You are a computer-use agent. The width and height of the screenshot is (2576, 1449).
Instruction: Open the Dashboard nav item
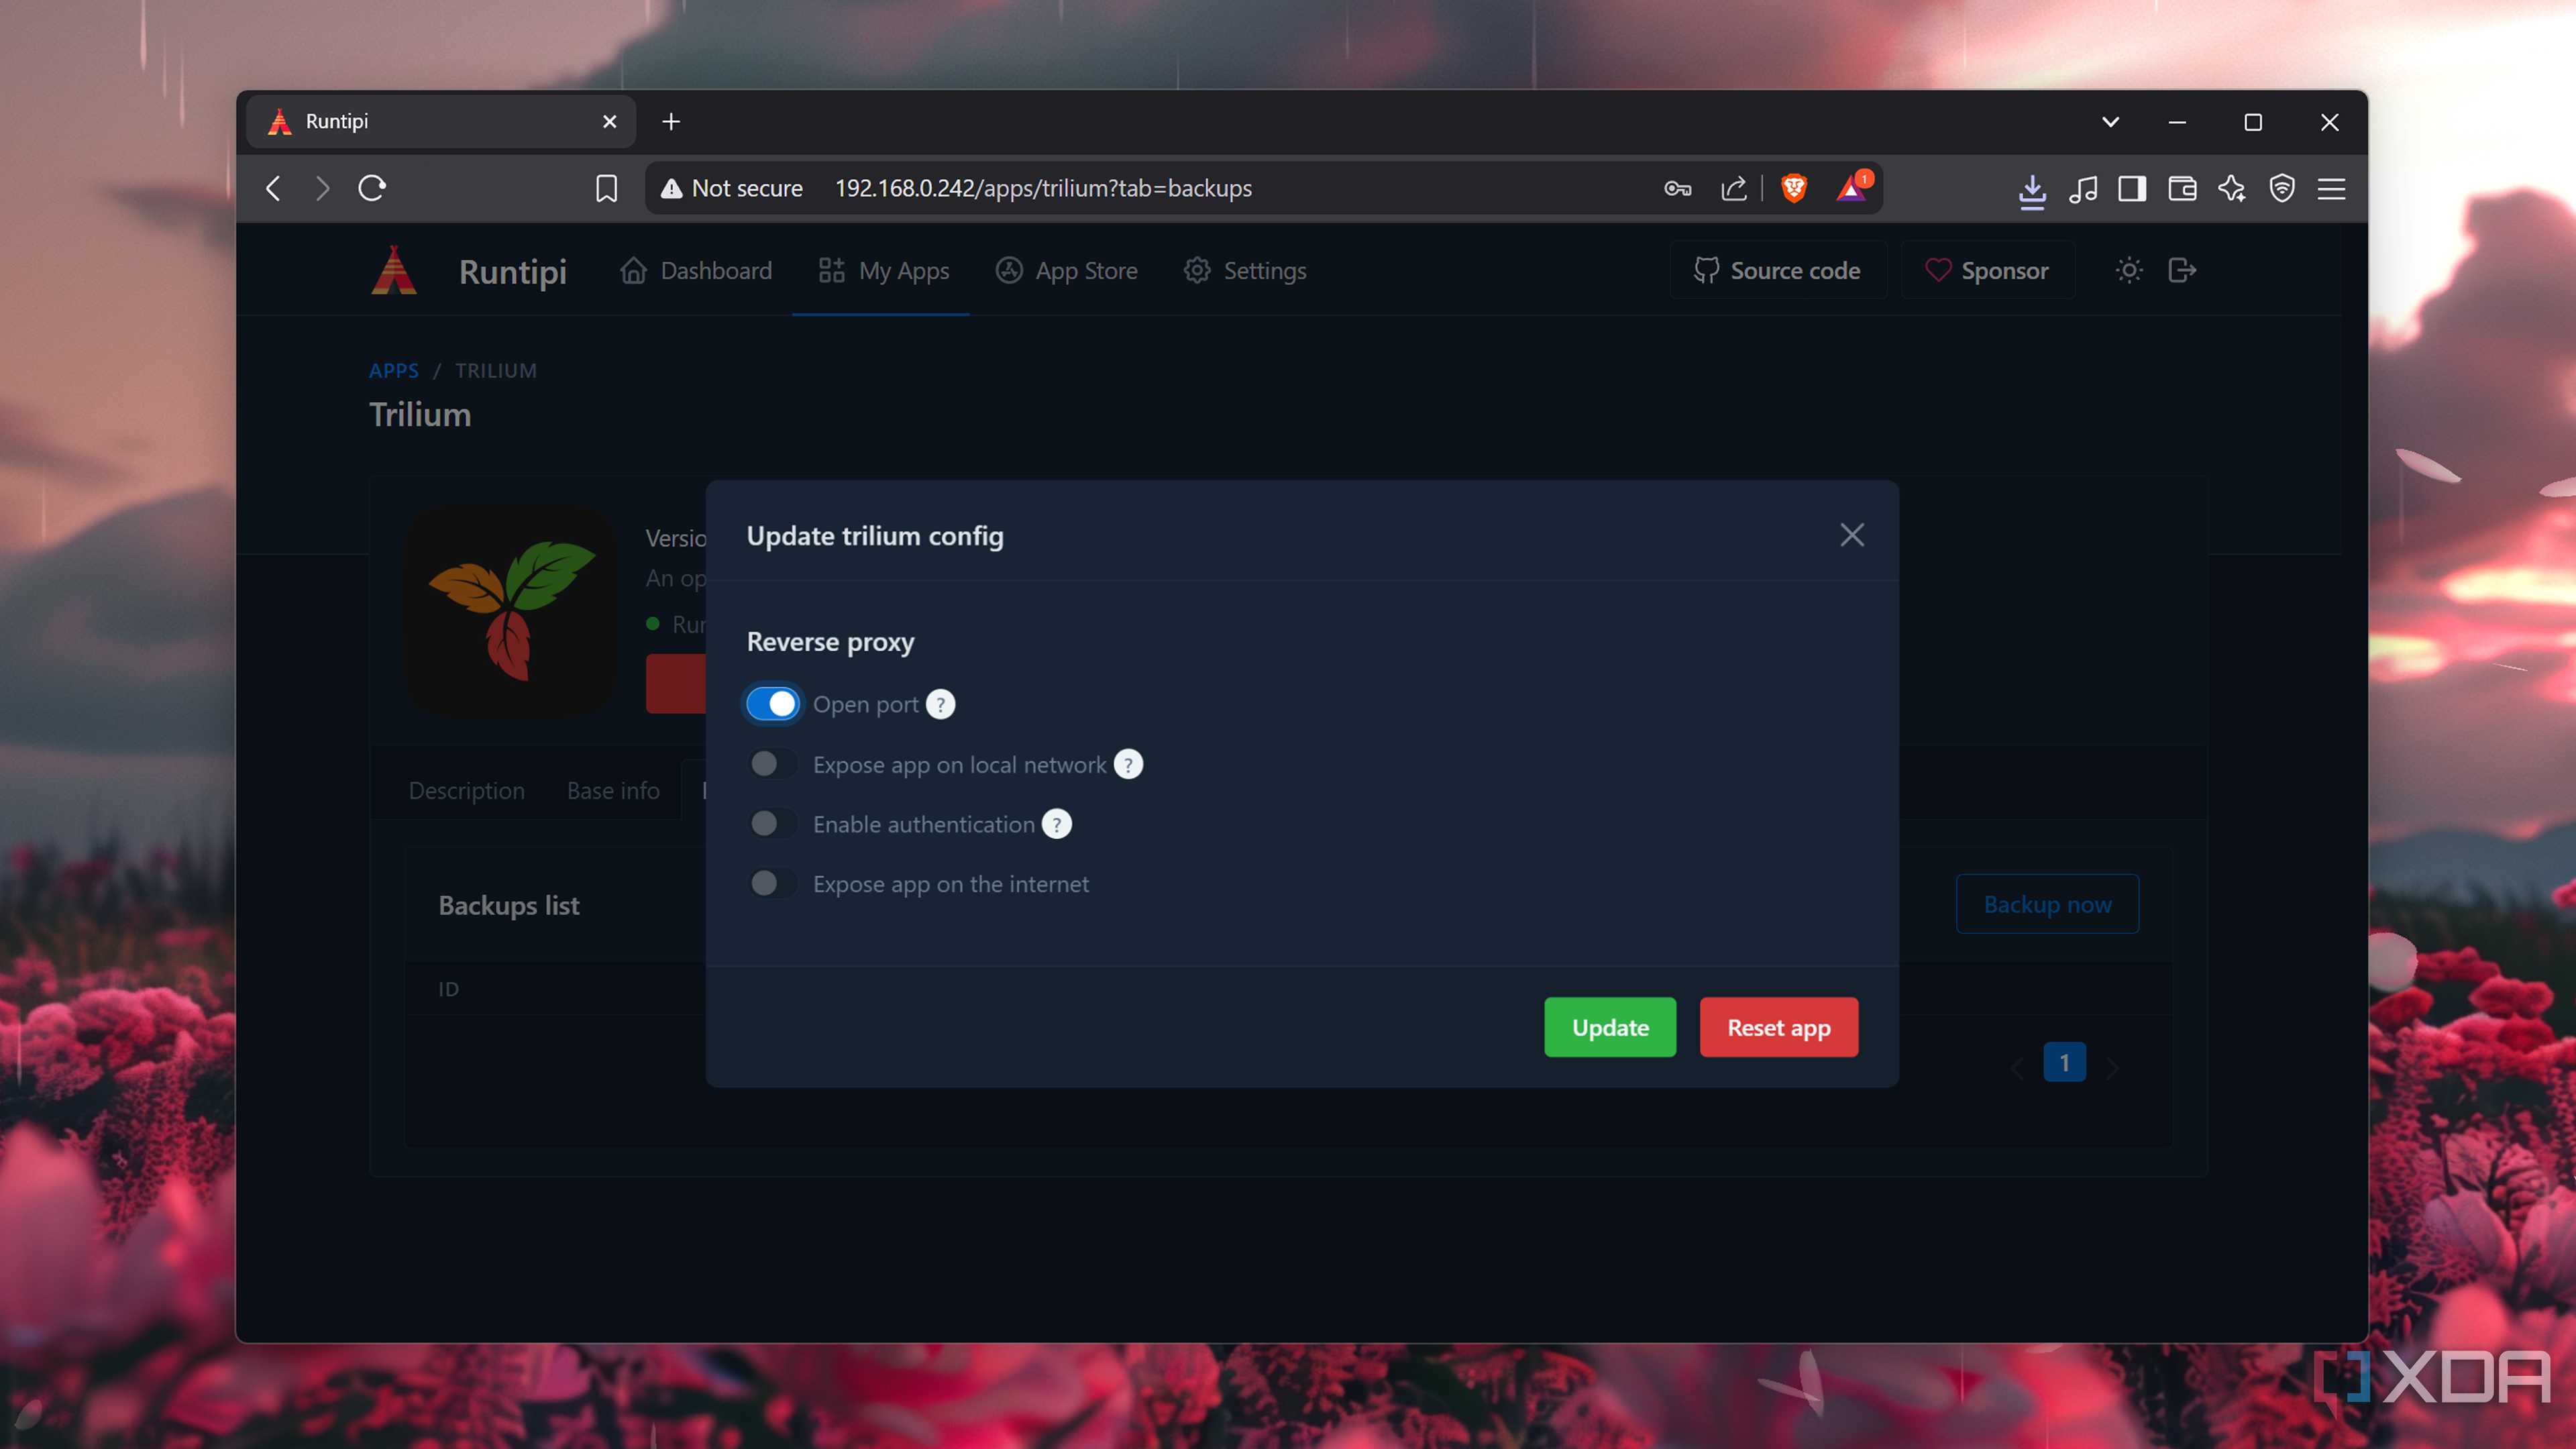coord(696,270)
